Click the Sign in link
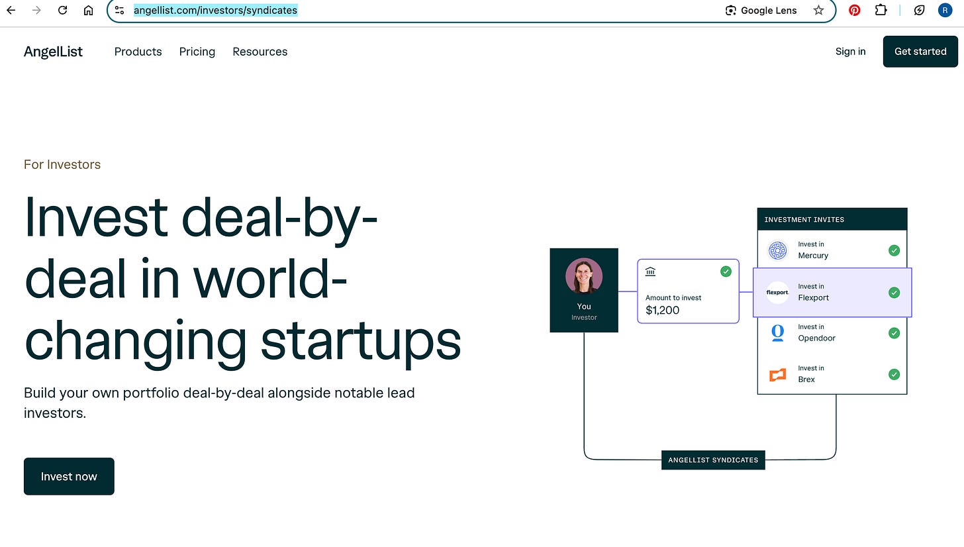This screenshot has width=964, height=547. (x=850, y=52)
